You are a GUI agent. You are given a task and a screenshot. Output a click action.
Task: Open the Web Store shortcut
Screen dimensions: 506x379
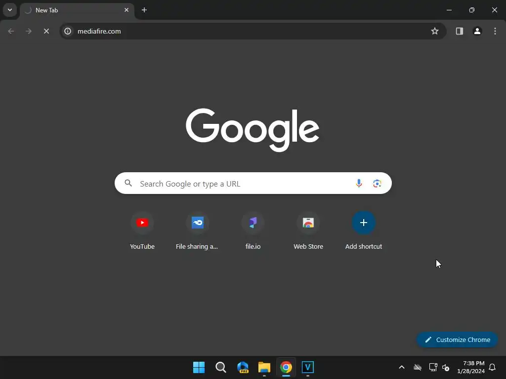[308, 231]
